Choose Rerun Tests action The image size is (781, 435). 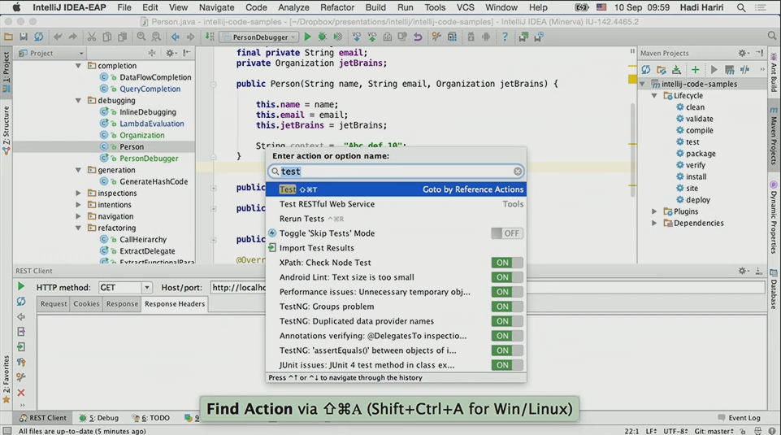[396, 219]
